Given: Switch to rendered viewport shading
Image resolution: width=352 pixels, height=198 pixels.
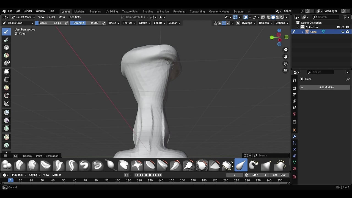Looking at the screenshot, I should (282, 17).
